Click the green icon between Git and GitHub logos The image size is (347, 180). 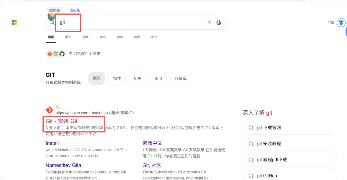coord(56,54)
